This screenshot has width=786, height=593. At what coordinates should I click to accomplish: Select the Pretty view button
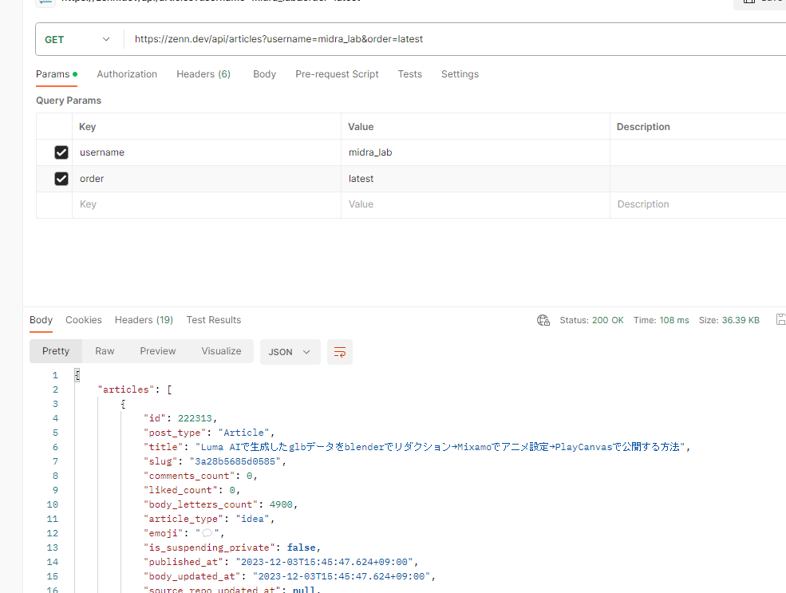click(56, 351)
